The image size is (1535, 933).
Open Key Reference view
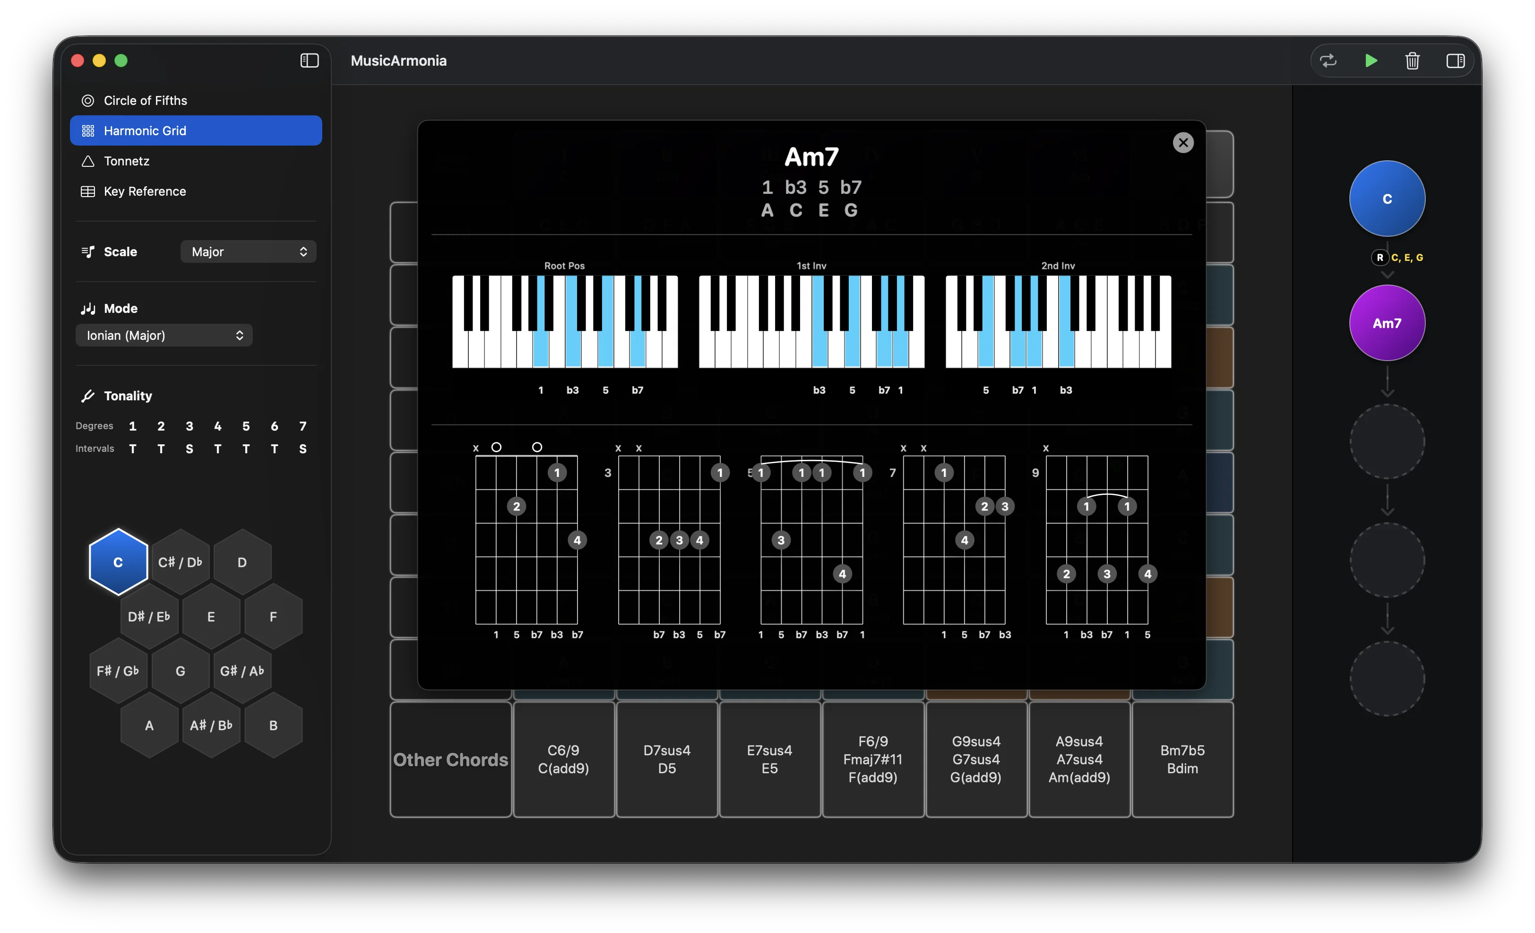pos(196,191)
